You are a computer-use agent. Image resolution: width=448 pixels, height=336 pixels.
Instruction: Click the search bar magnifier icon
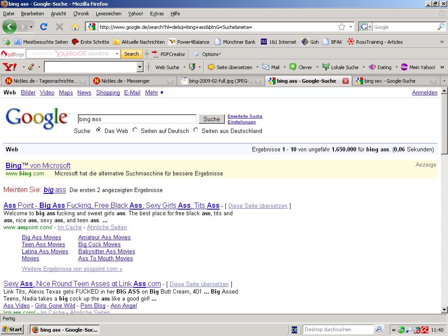point(441,27)
